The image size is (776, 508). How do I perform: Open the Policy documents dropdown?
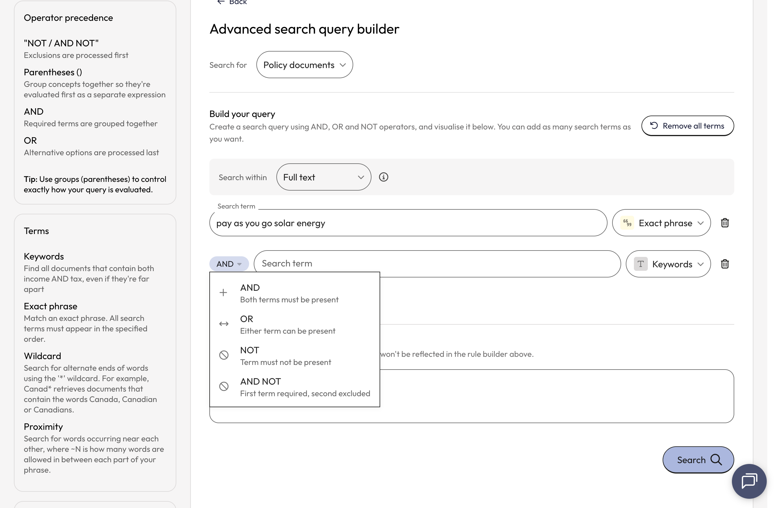[304, 65]
